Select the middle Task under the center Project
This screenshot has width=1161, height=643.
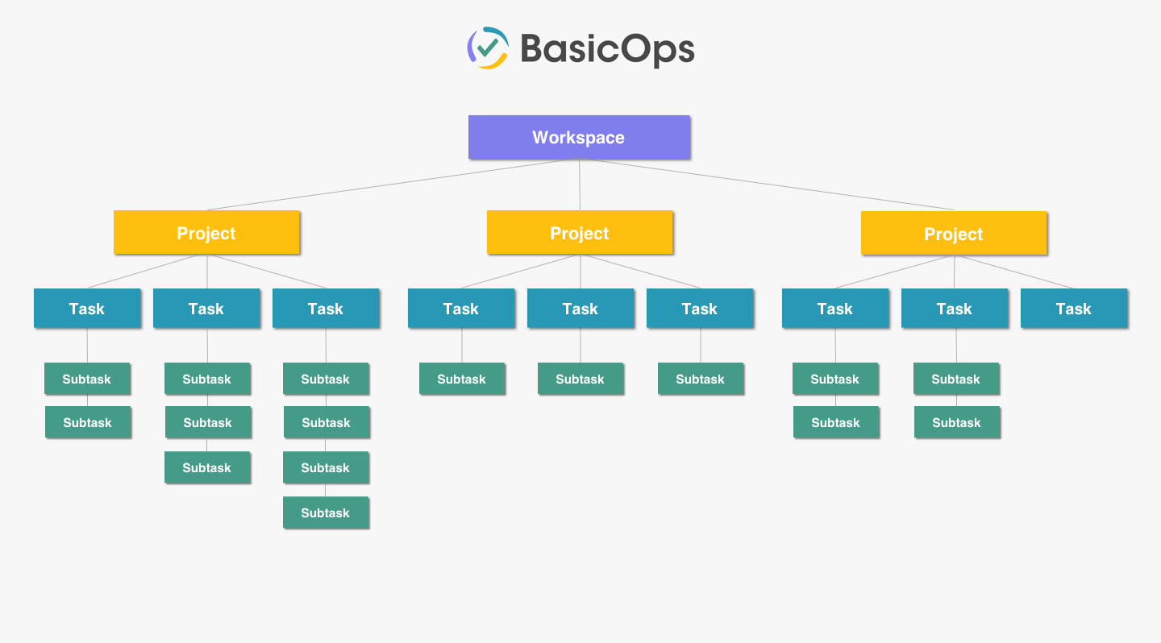click(580, 309)
